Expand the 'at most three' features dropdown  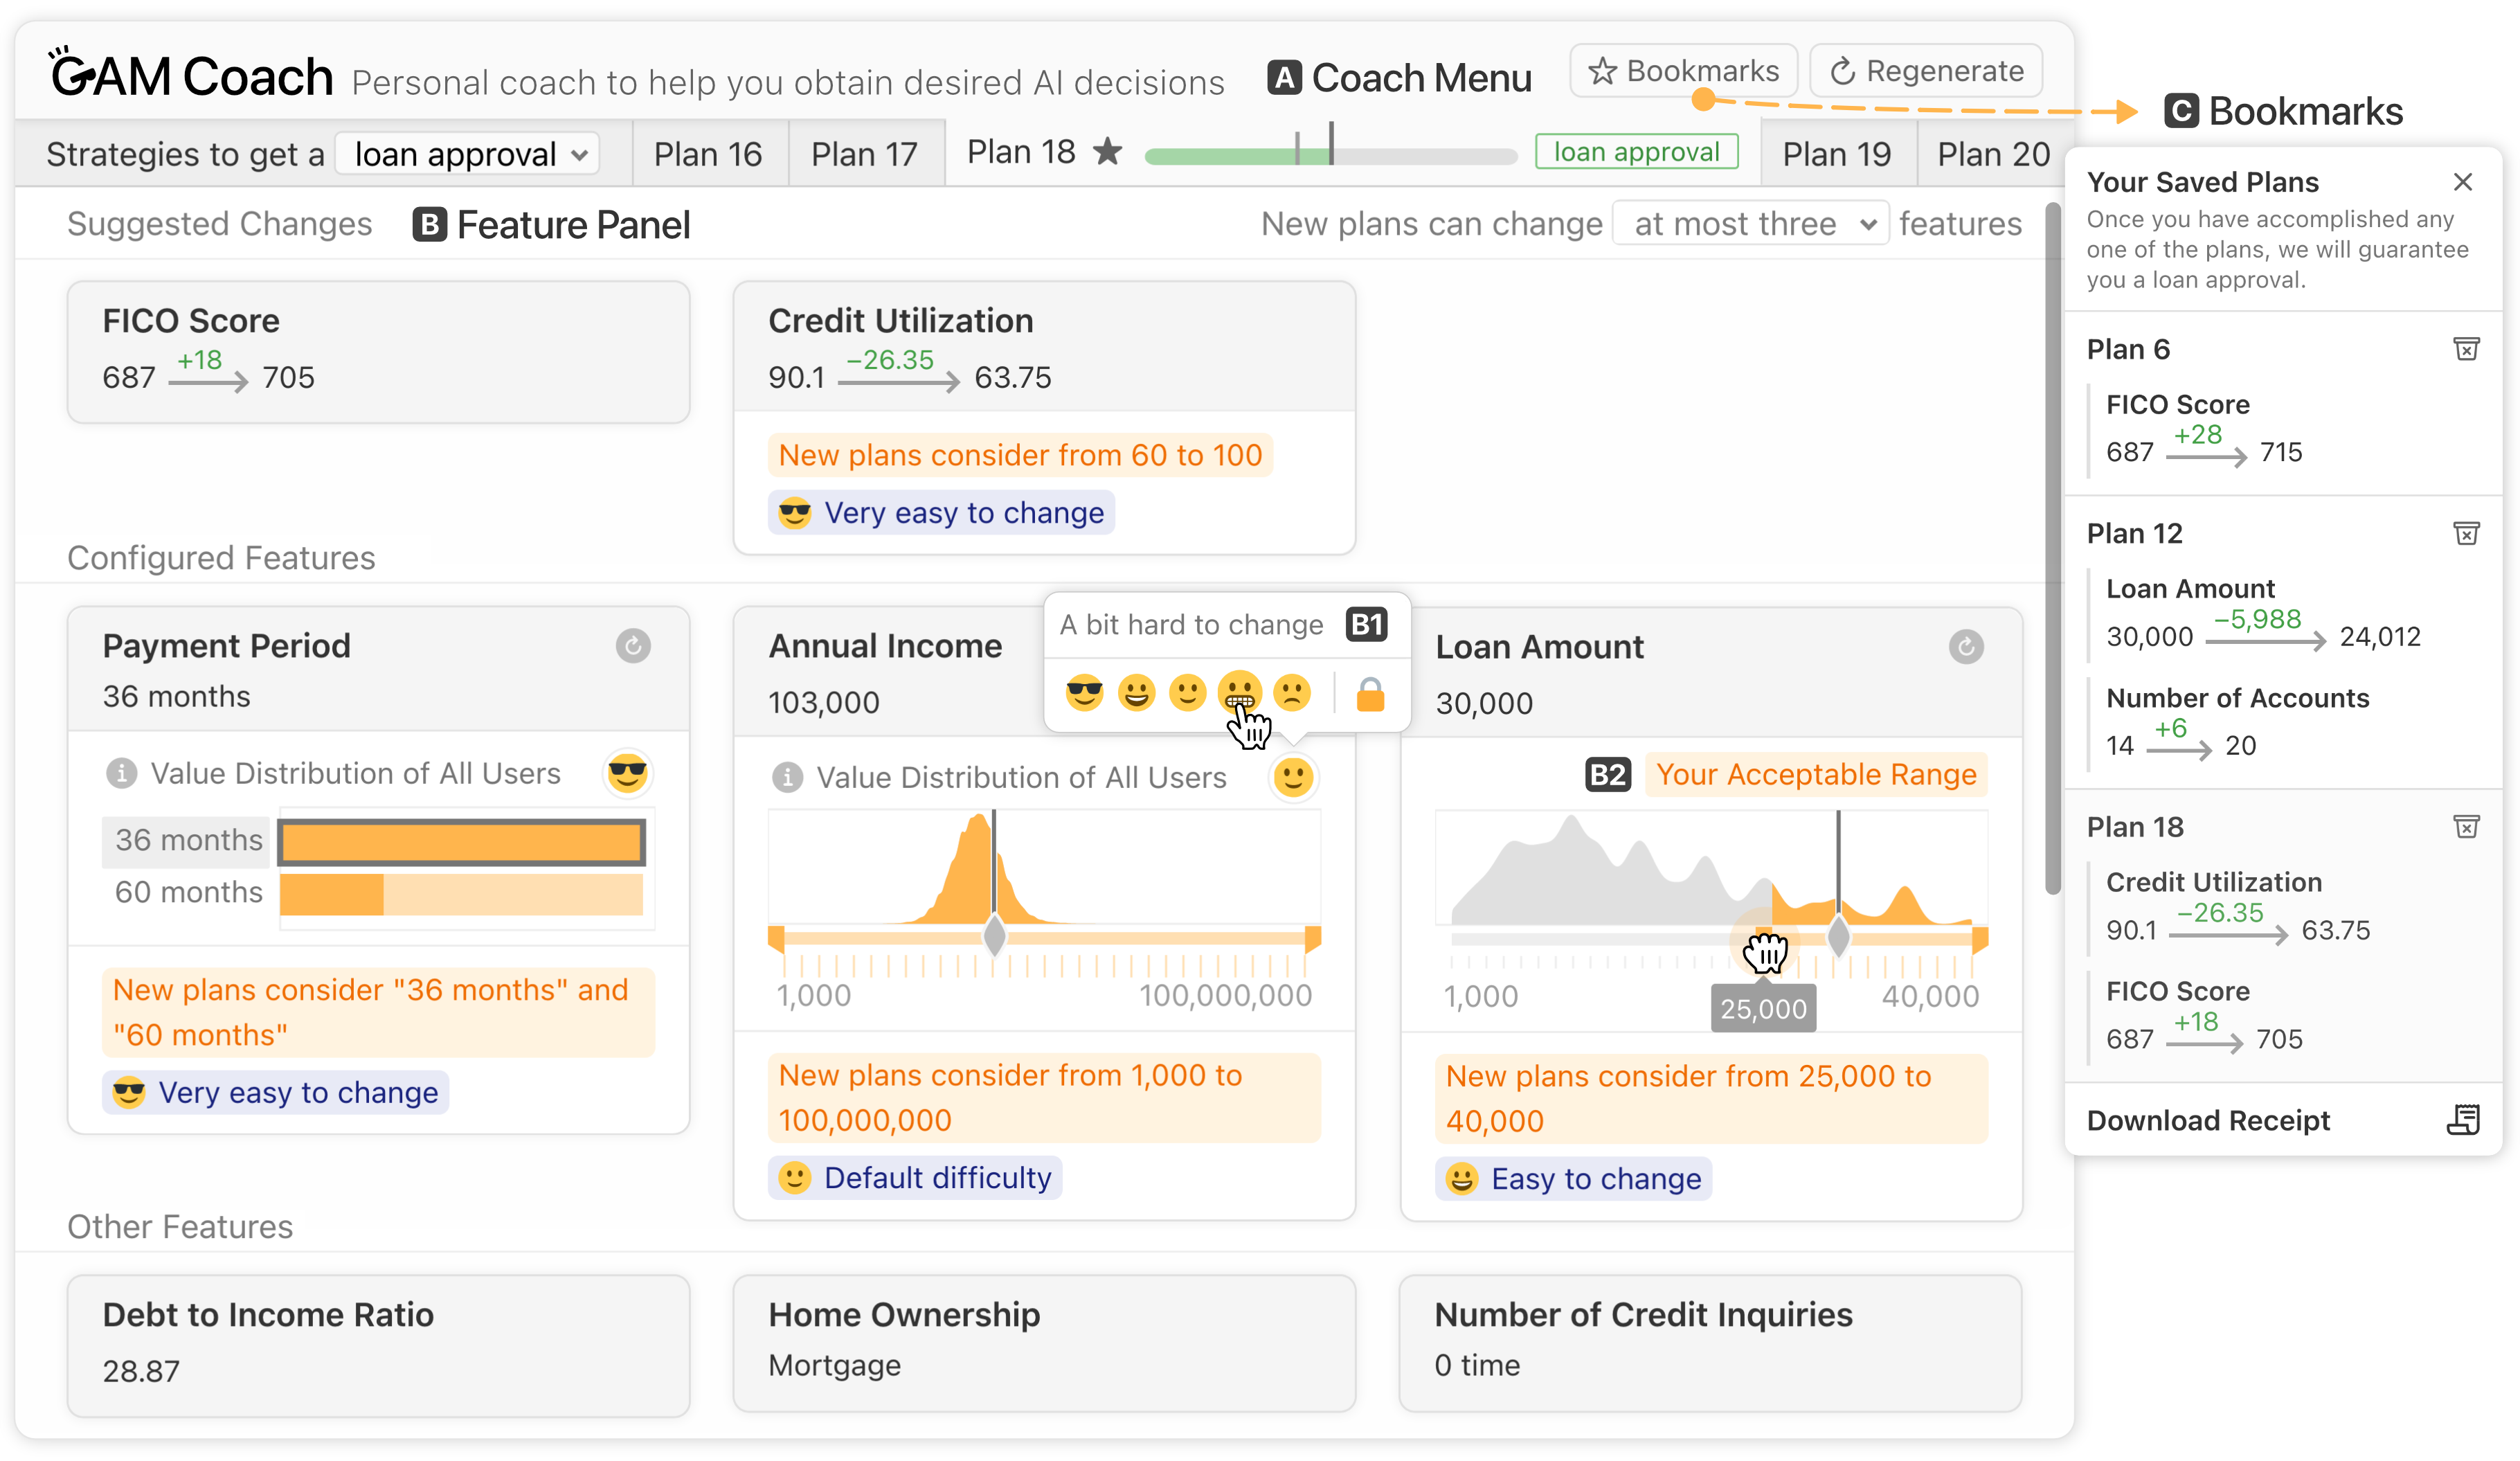click(1751, 223)
